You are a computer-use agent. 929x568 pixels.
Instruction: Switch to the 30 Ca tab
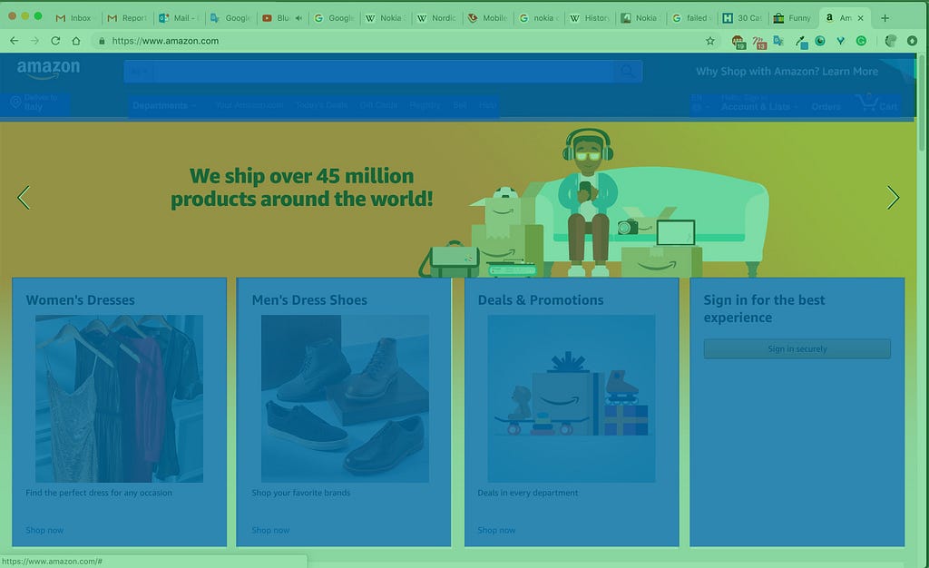pyautogui.click(x=743, y=18)
